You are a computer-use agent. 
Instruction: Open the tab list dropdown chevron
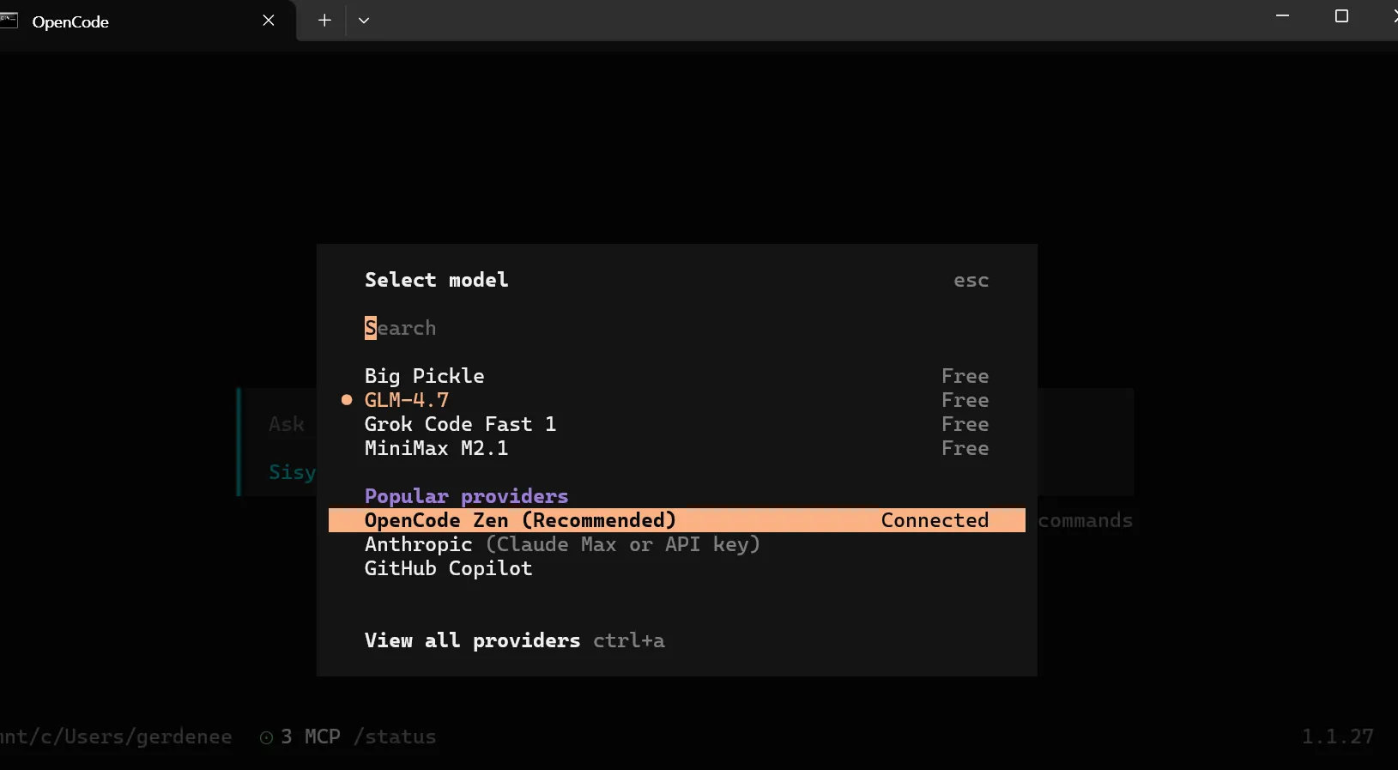point(364,20)
